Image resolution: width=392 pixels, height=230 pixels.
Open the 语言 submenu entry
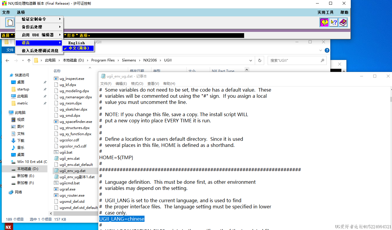point(39,43)
